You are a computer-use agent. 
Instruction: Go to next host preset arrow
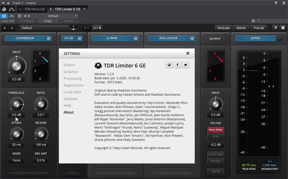[x=29, y=16]
